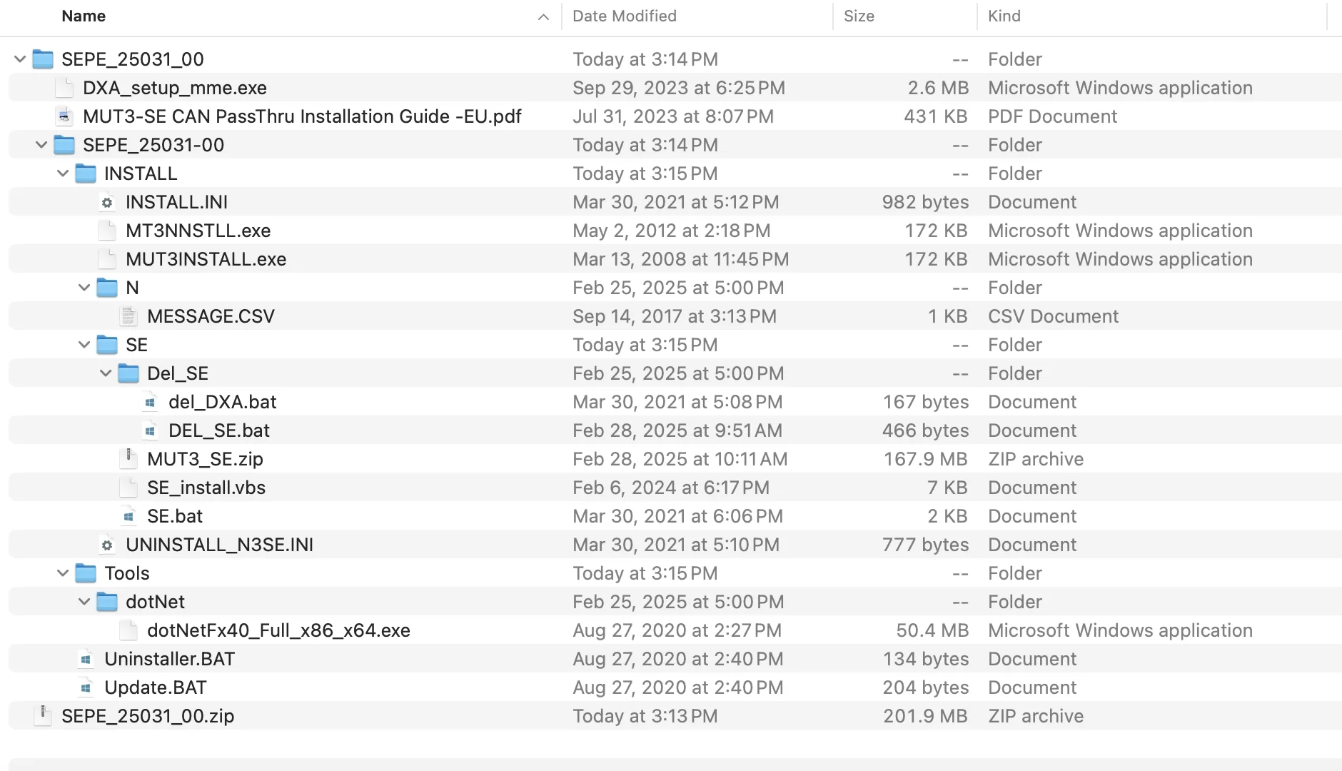Viewport: 1342px width, 771px height.
Task: Click the icon of dotNetFx40_Full_x86_x64.exe
Action: 128,630
